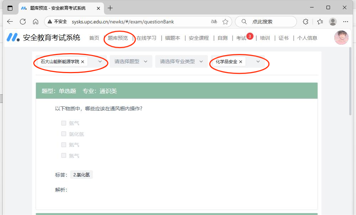Remove the 化学品安全 filter tag
Viewport: 356px width, 215px height.
pos(241,62)
